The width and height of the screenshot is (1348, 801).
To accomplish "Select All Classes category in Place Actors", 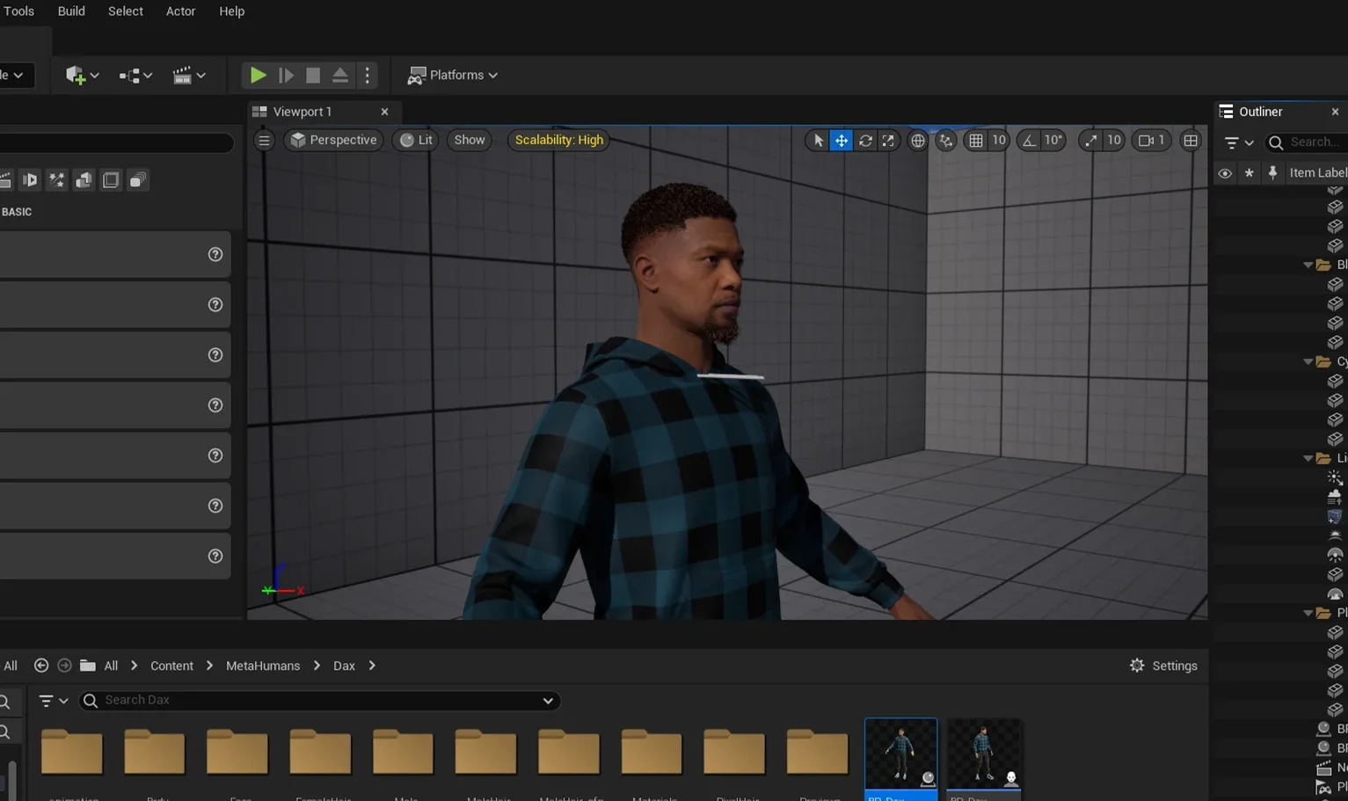I will (138, 180).
